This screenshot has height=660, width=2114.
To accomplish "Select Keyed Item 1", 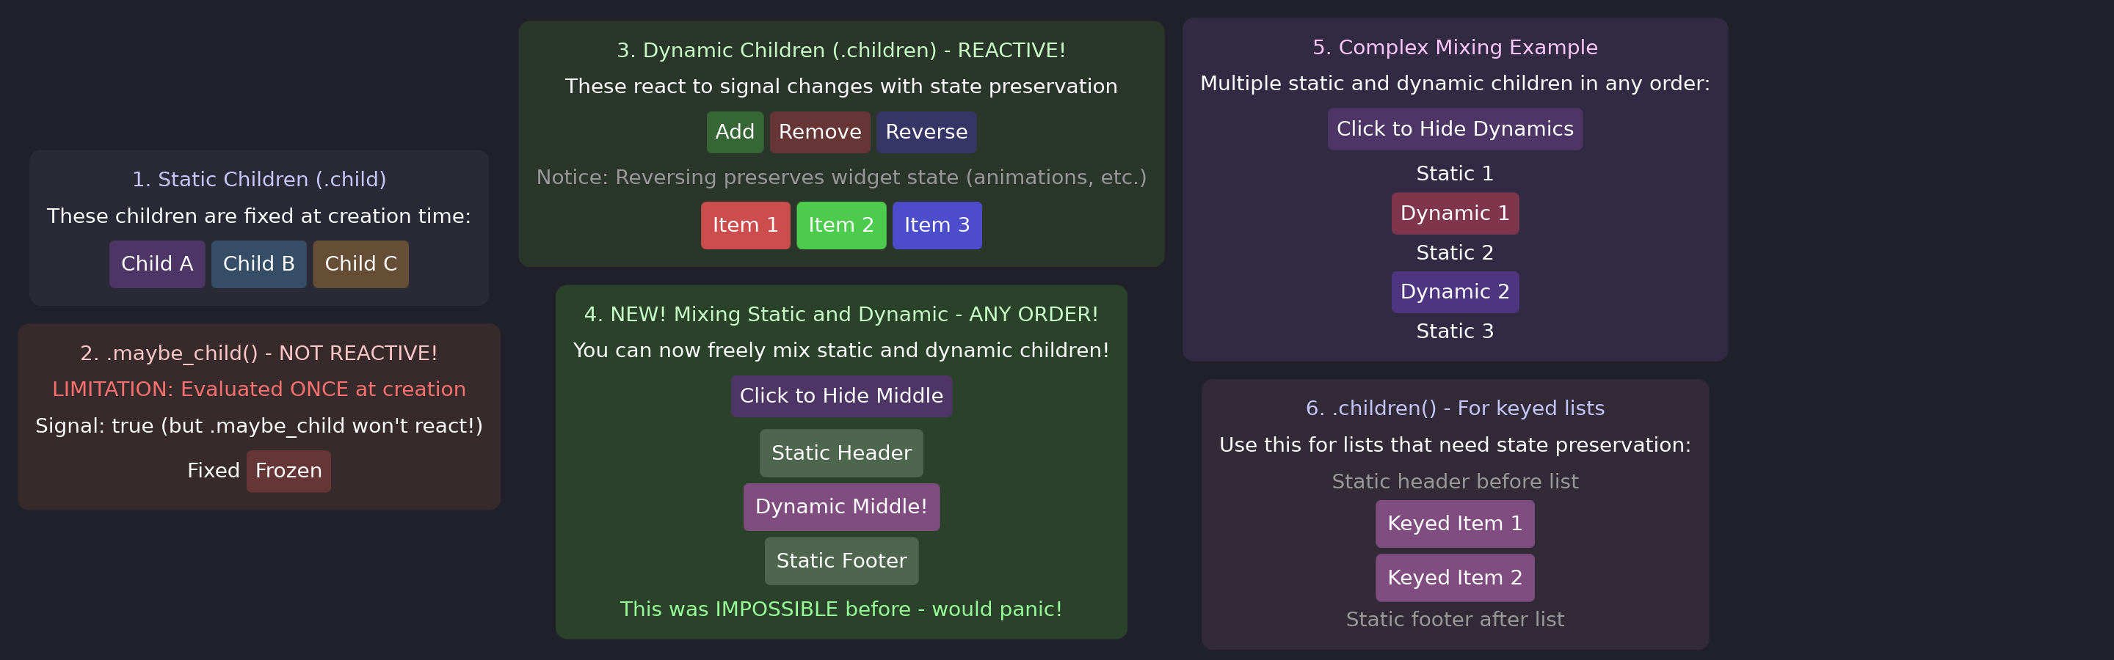I will [x=1454, y=522].
